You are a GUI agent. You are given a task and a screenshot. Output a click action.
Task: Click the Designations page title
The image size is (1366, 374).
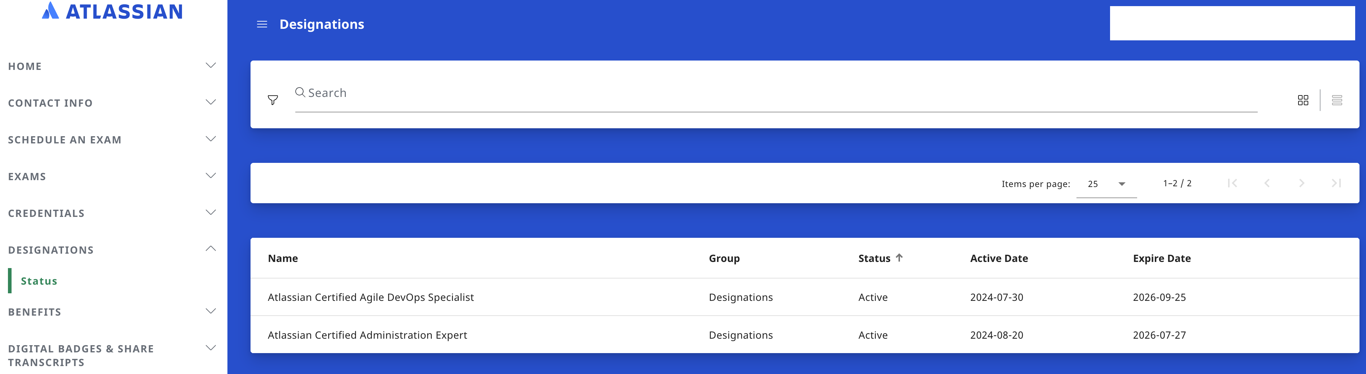[x=321, y=25]
